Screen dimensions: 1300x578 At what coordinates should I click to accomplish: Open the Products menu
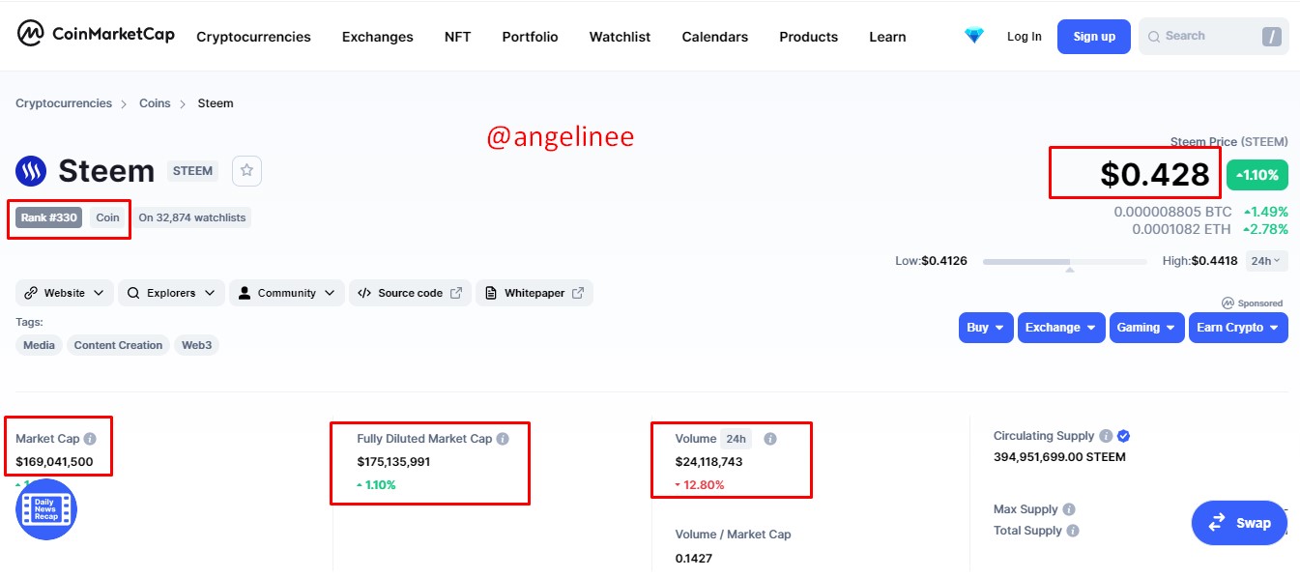808,37
